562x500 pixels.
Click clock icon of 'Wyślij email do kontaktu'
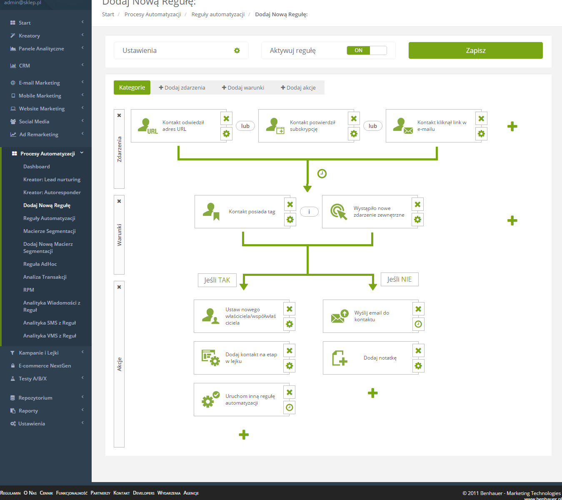click(418, 324)
